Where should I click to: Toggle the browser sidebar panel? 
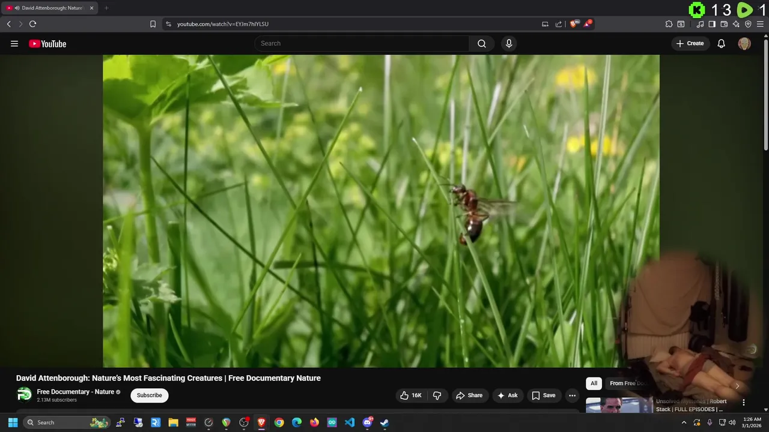pos(712,24)
